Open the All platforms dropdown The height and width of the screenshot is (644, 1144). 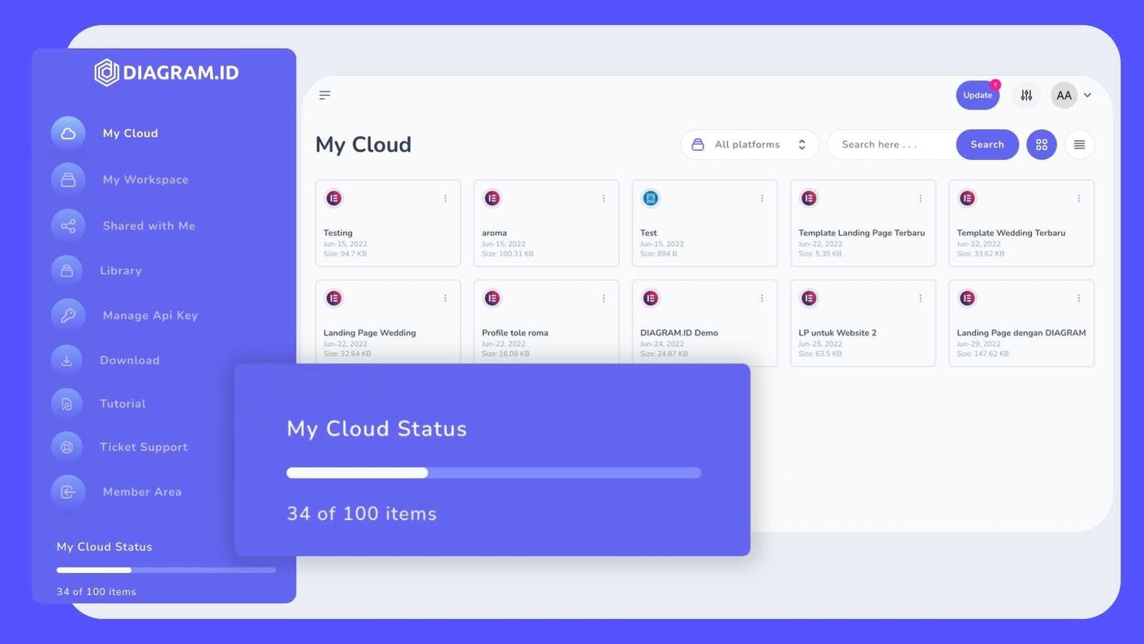(x=750, y=145)
